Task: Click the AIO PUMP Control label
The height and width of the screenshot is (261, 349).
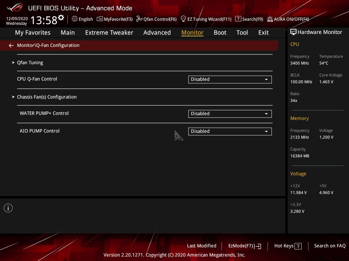Action: click(40, 131)
